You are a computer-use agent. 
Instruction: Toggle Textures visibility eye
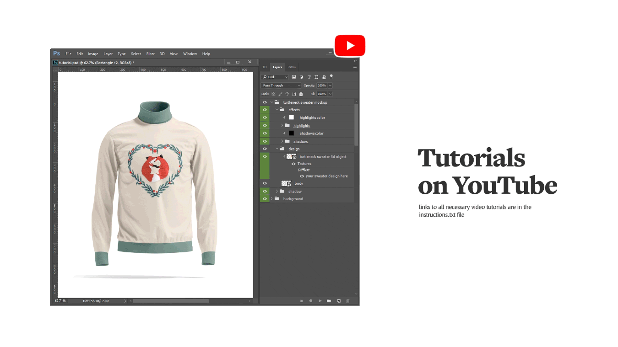pyautogui.click(x=293, y=164)
